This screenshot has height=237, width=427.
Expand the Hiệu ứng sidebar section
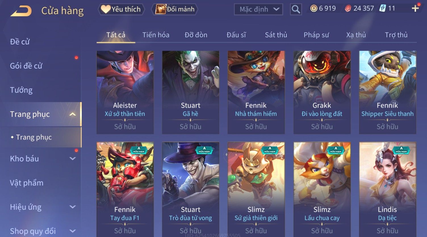[73, 207]
